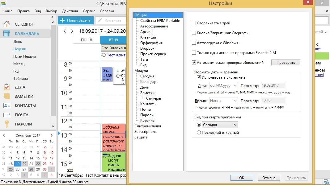
Task: Open Прокси сервер settings page
Action: (x=153, y=54)
